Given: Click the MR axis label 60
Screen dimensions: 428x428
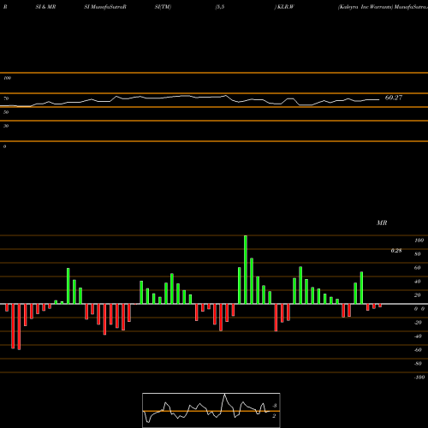Looking at the screenshot, I should (x=418, y=268).
